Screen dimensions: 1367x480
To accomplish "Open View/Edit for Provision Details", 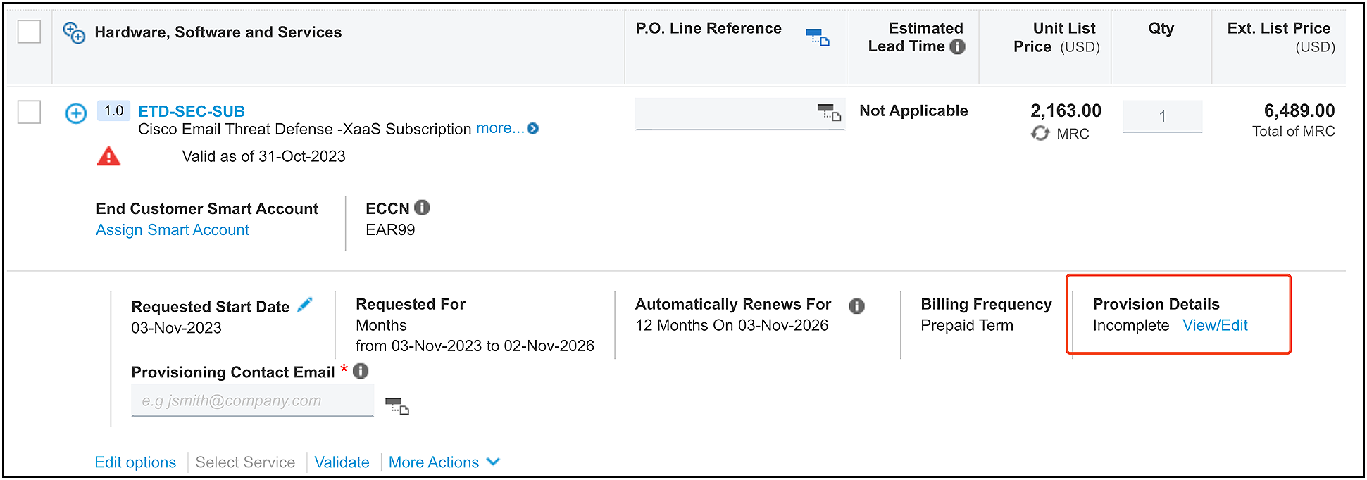I will [1215, 325].
